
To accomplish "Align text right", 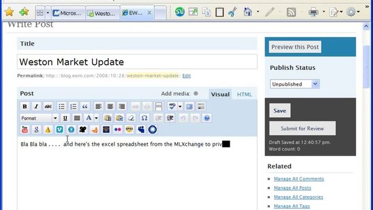I will pos(122,106).
